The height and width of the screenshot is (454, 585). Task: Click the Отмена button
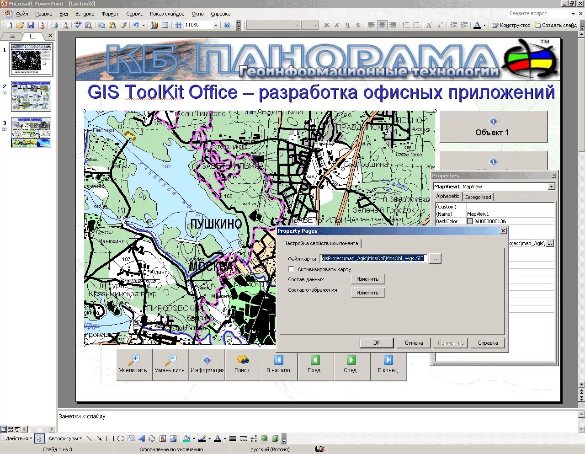[x=414, y=343]
